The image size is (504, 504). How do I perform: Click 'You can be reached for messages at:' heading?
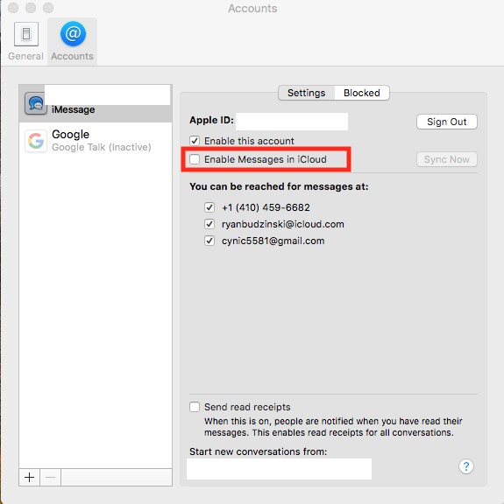pyautogui.click(x=279, y=186)
